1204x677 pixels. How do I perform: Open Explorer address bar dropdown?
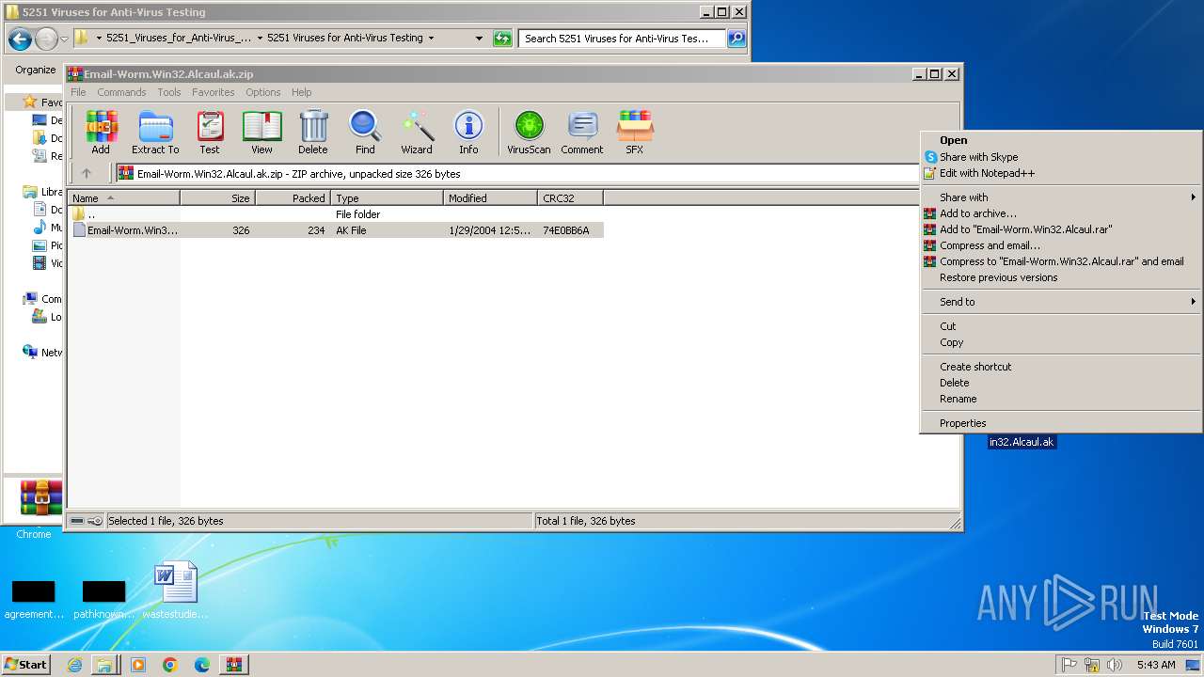coord(479,39)
